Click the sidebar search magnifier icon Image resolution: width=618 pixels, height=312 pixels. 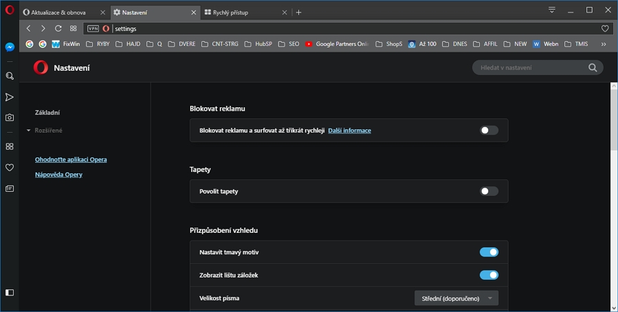coord(10,76)
